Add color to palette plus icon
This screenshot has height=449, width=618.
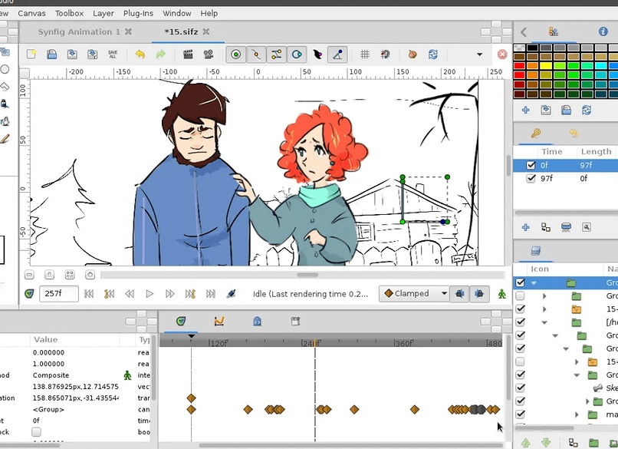coord(525,110)
